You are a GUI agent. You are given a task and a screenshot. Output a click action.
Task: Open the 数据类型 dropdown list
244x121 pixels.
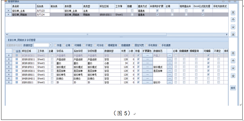(x=51, y=45)
